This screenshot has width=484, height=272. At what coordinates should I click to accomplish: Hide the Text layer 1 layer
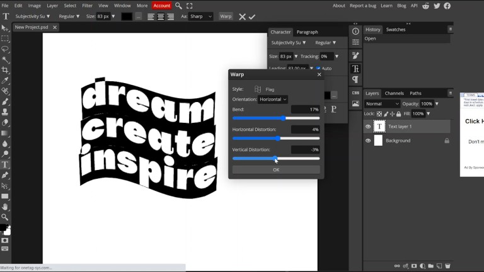[368, 127]
